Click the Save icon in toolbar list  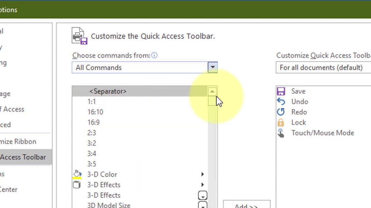click(281, 91)
